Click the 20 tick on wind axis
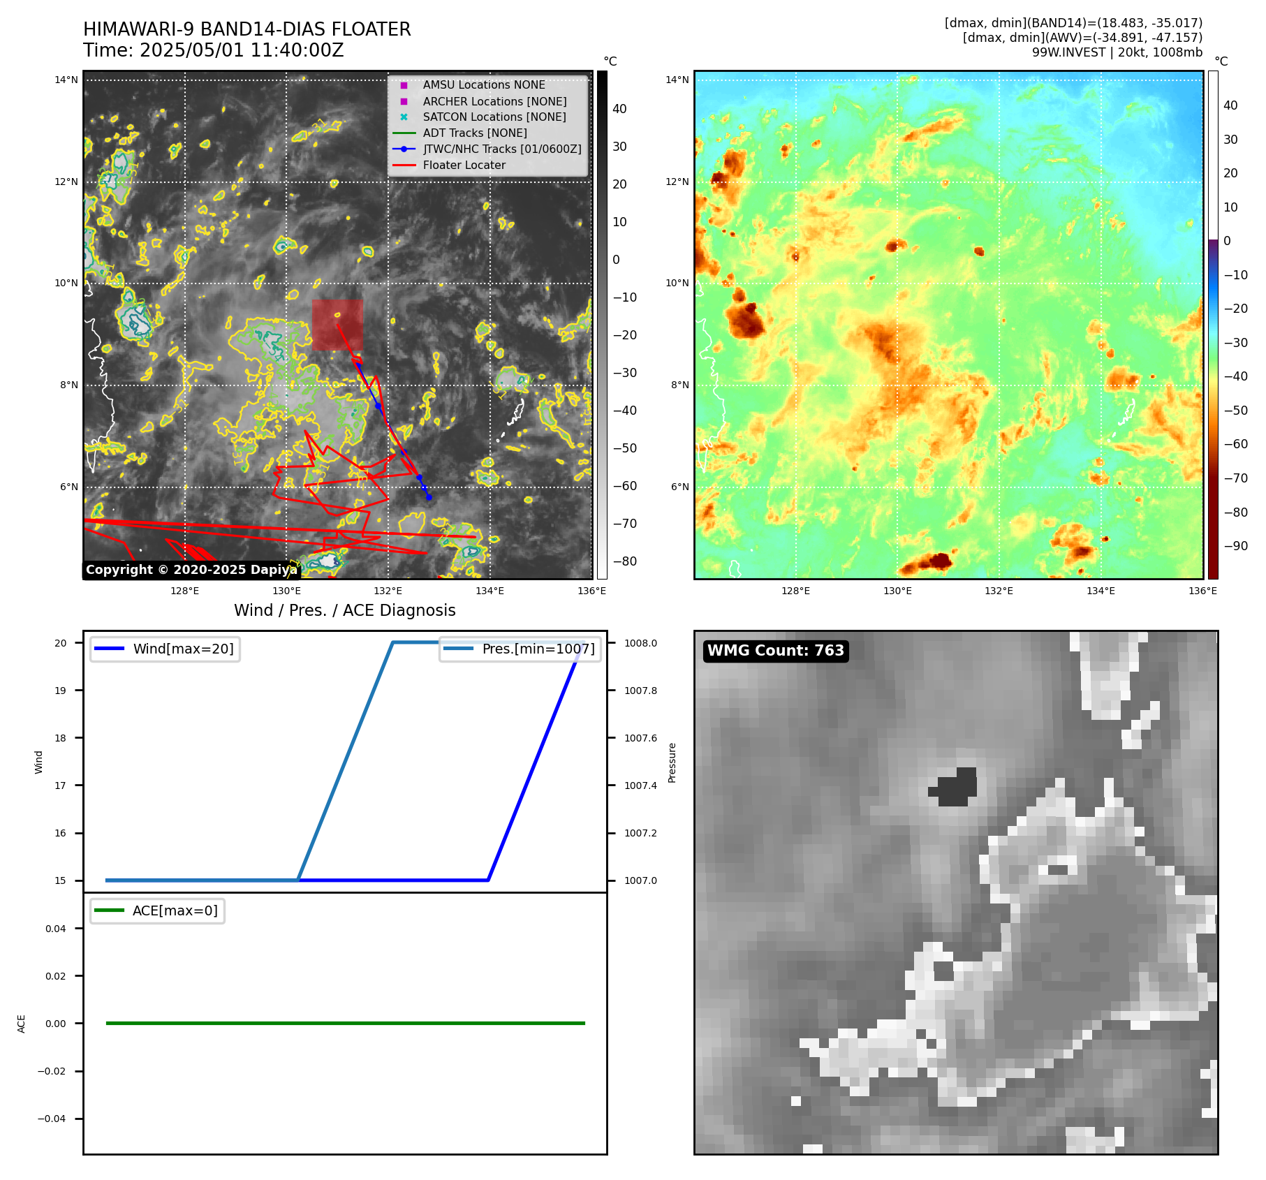Viewport: 1266px width, 1180px height. pos(61,643)
